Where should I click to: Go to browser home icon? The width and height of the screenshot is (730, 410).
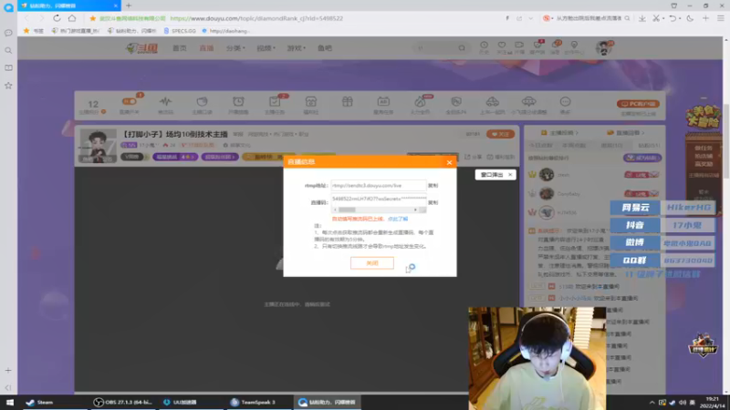72,18
